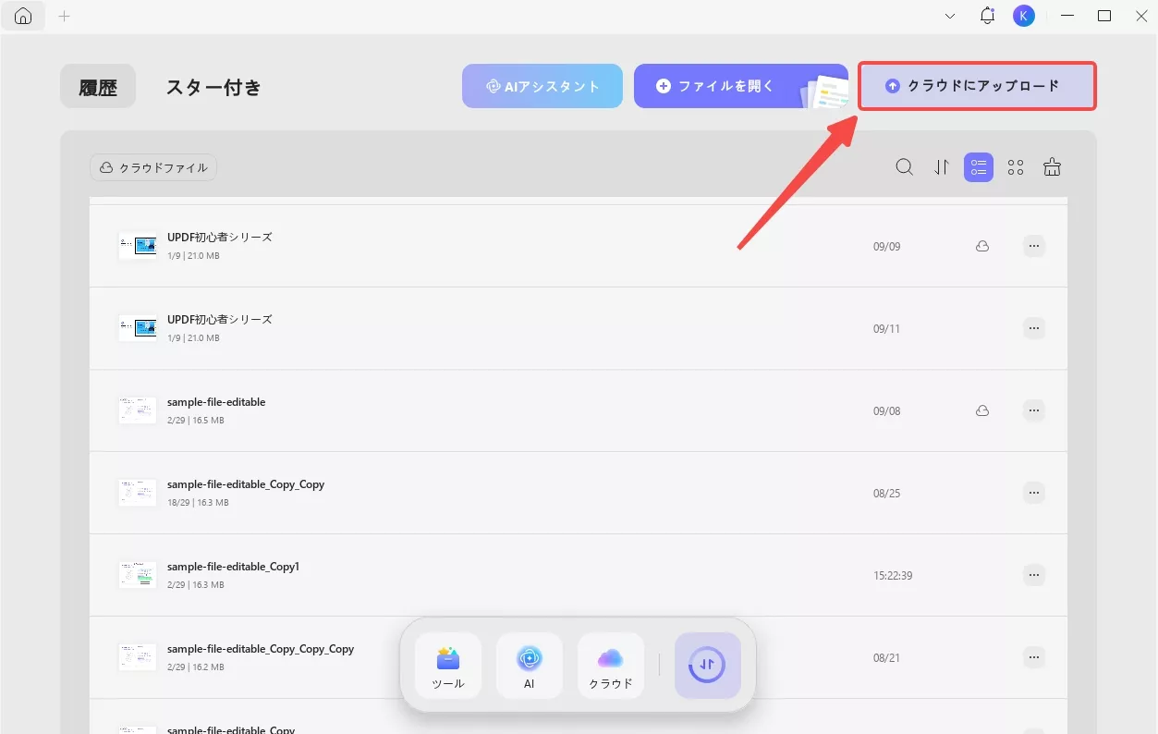Switch to the 履歴 tab
The height and width of the screenshot is (734, 1158).
coord(98,87)
